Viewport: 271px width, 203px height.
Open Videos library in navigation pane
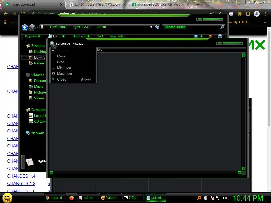(x=37, y=98)
